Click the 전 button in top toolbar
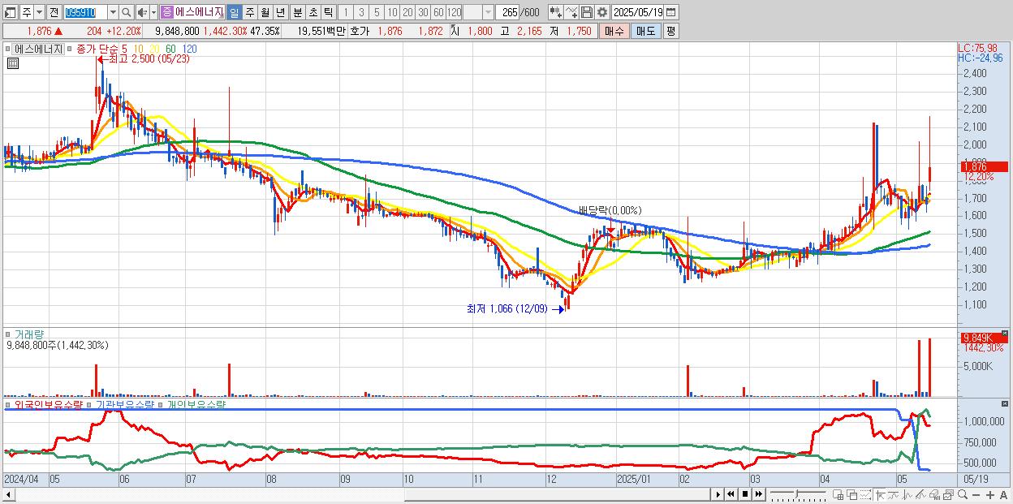The width and height of the screenshot is (1013, 504). pyautogui.click(x=54, y=13)
